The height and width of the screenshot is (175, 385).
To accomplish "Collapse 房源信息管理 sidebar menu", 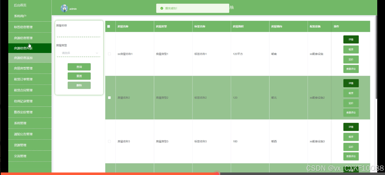I will pos(30,38).
